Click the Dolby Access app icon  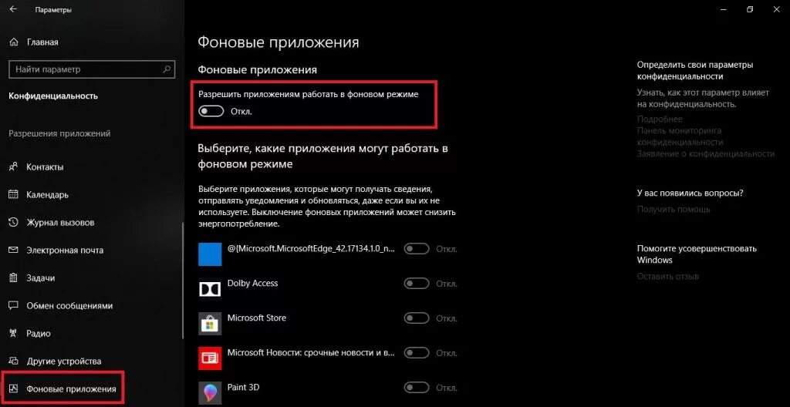(x=210, y=289)
